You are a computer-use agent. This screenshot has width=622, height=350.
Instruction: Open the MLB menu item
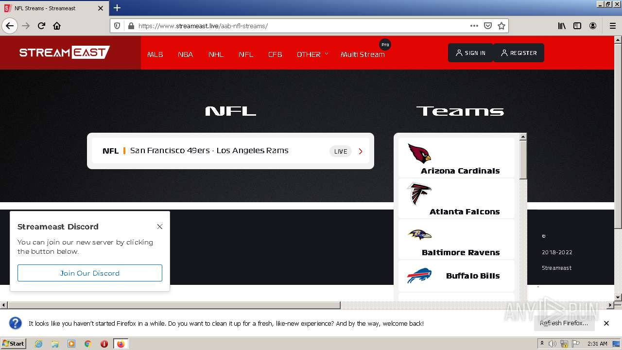(x=155, y=54)
